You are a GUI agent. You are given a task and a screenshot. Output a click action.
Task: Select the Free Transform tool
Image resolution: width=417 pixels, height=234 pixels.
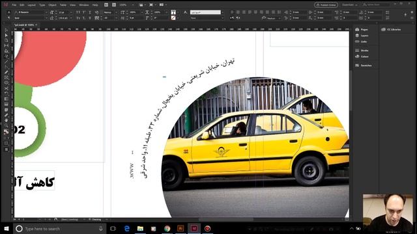[x=7, y=94]
